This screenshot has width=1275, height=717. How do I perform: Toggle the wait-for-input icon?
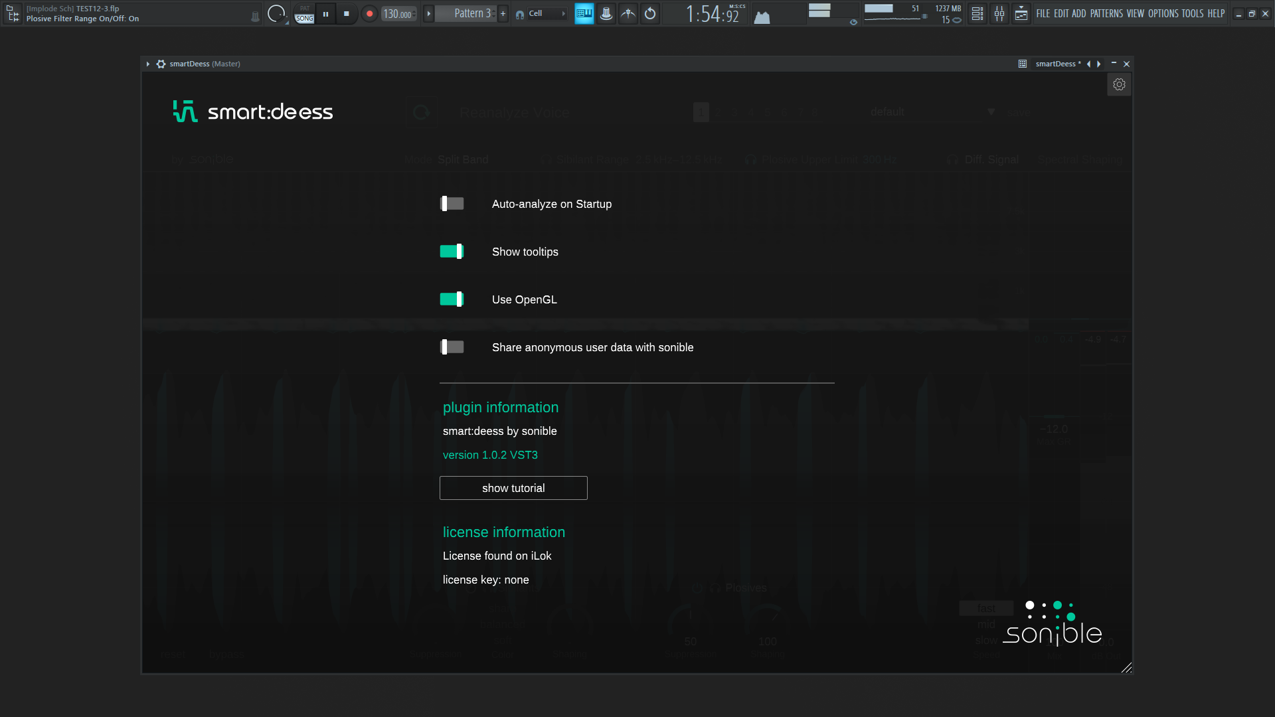pyautogui.click(x=628, y=13)
